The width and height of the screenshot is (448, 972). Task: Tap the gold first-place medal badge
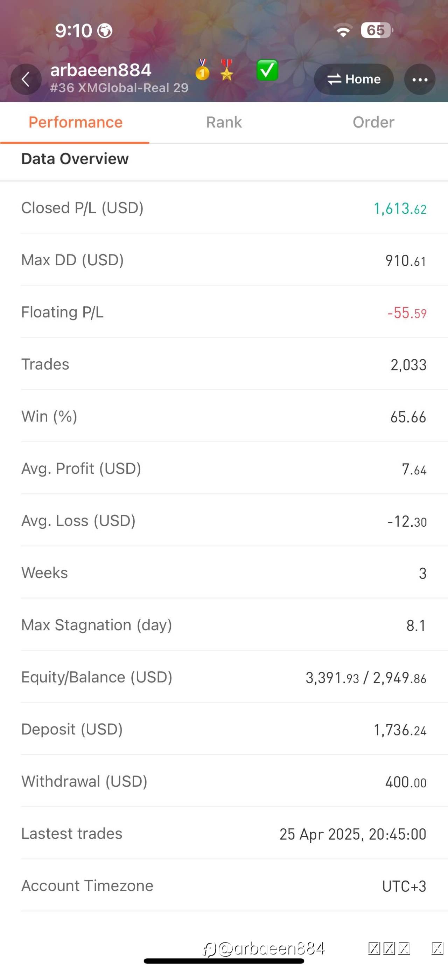[x=202, y=70]
